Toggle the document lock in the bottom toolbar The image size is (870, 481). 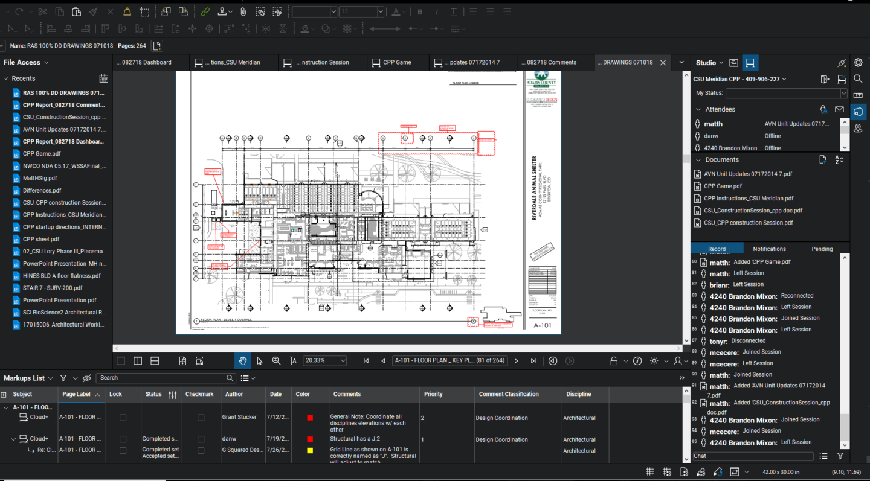[x=613, y=360]
